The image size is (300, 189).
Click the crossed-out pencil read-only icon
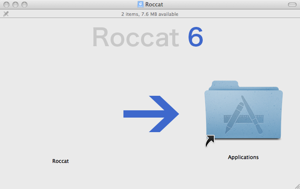(6, 14)
